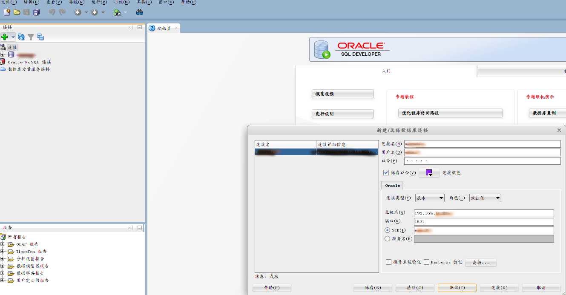Click the binoculars Find DB Object icon
The image size is (566, 295).
tap(139, 12)
